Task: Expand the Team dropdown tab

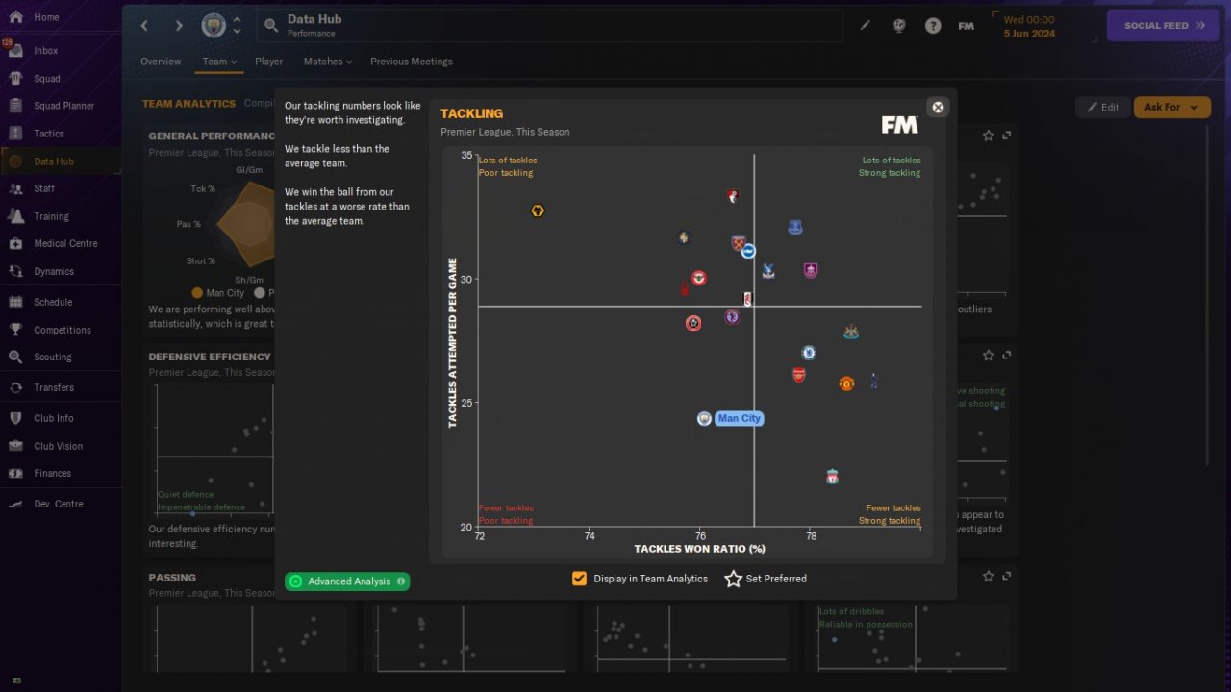Action: (x=219, y=62)
